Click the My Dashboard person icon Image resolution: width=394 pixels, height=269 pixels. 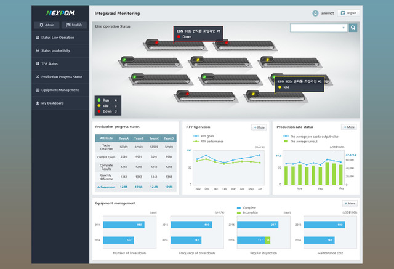pyautogui.click(x=38, y=103)
